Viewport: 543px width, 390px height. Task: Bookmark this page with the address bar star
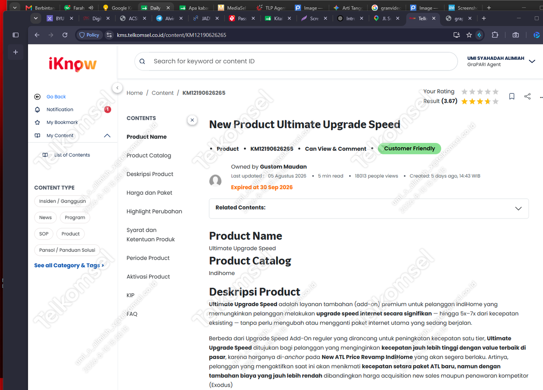tap(469, 35)
